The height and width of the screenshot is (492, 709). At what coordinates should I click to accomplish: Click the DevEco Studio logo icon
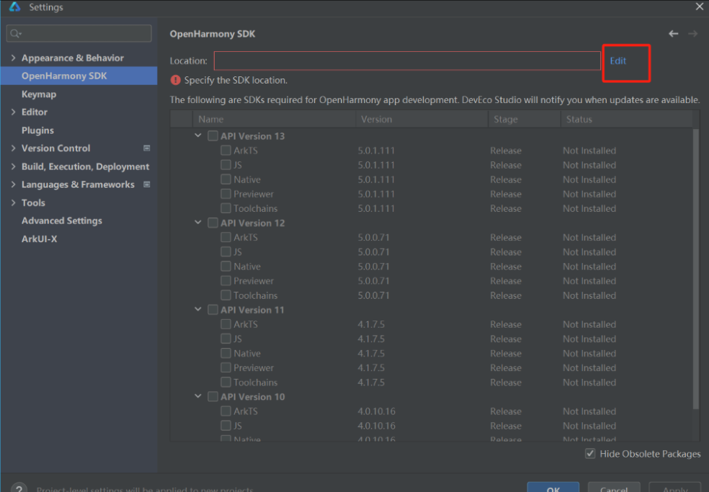pyautogui.click(x=15, y=6)
